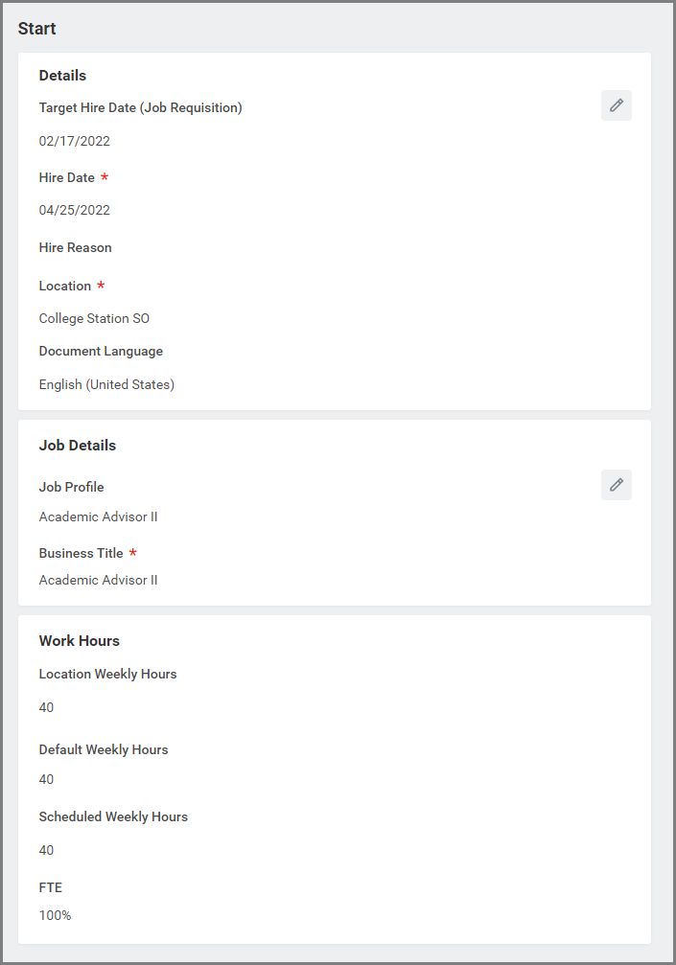Select the English (United States) language value

click(x=106, y=385)
